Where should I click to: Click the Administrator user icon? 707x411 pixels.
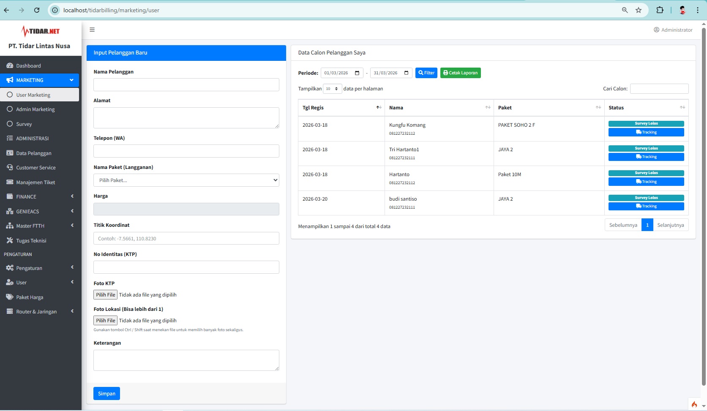[656, 30]
